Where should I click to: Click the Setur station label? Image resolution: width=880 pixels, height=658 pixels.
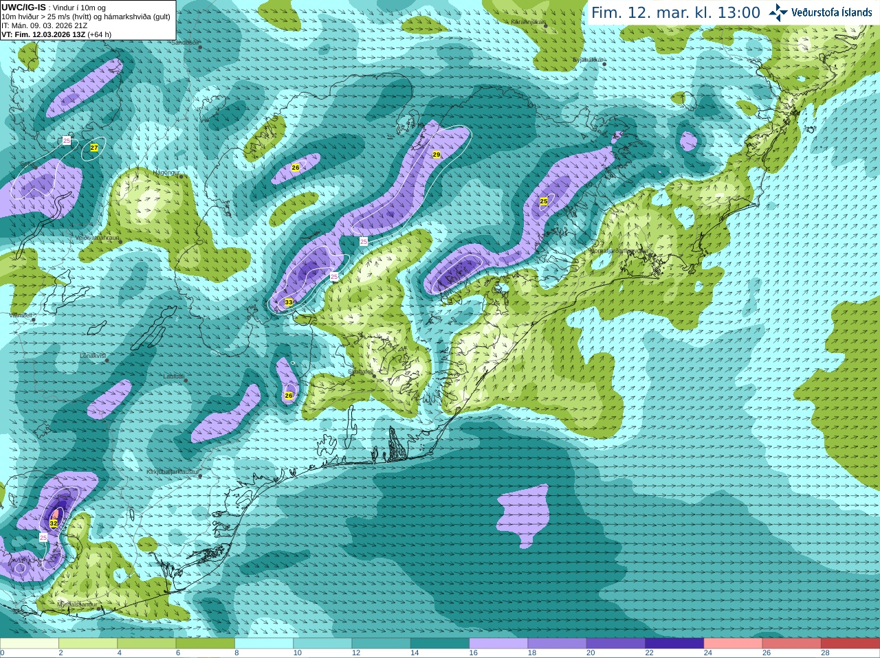pyautogui.click(x=26, y=164)
